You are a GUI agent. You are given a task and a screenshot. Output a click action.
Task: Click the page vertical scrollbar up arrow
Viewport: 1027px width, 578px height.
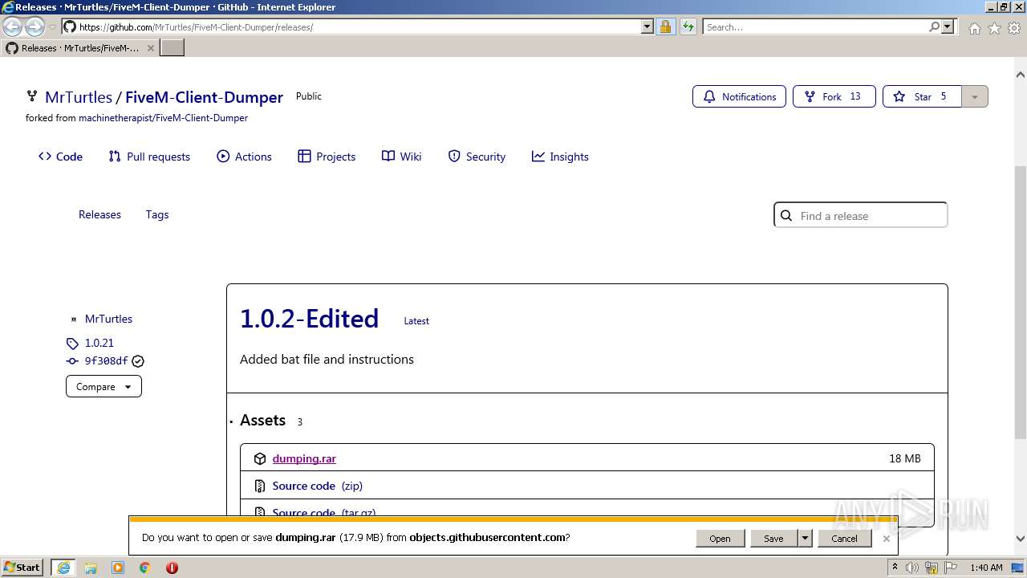pos(1021,75)
